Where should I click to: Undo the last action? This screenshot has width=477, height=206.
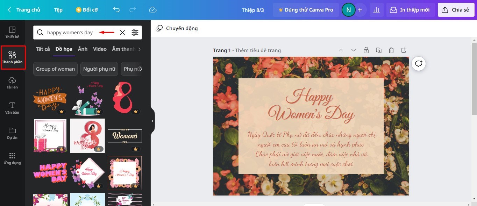tap(116, 10)
